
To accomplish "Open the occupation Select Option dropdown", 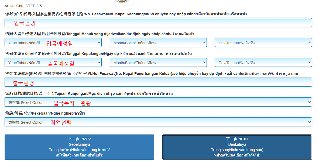I will (x=158, y=122).
